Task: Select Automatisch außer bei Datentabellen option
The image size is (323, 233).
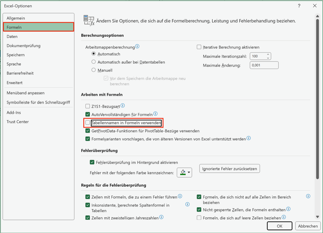Action: (94, 62)
